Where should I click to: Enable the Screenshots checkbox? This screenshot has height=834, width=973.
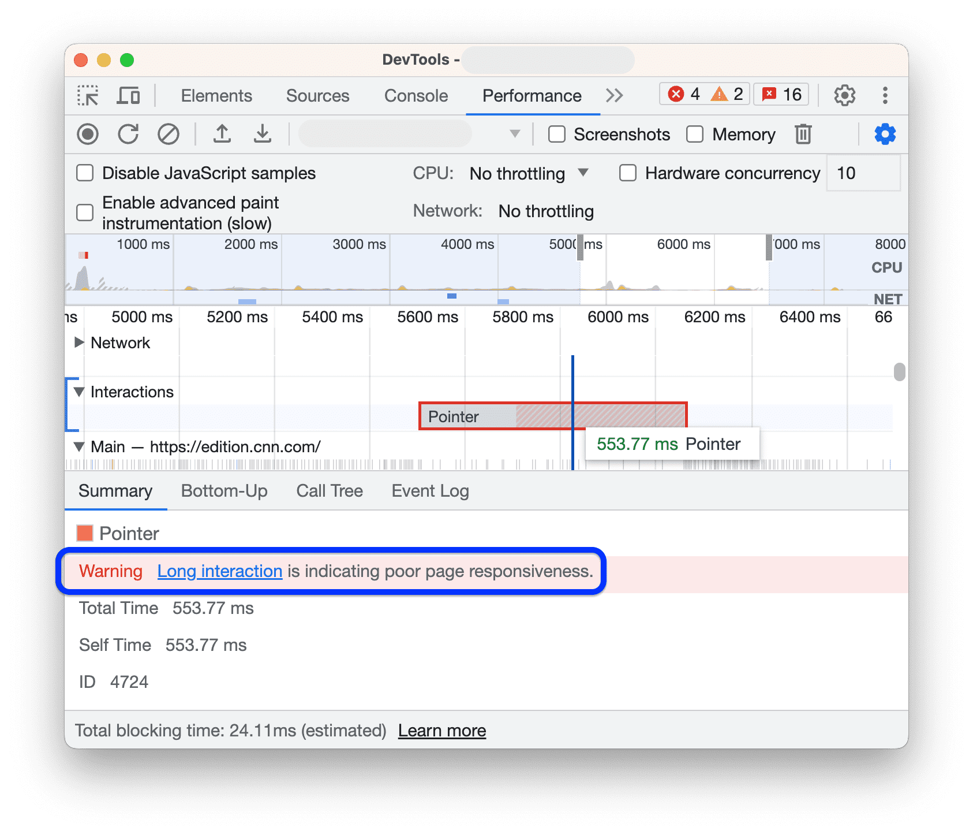click(x=556, y=134)
